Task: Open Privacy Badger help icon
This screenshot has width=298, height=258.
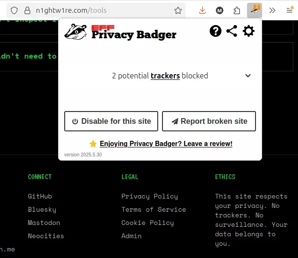Action: pos(215,31)
